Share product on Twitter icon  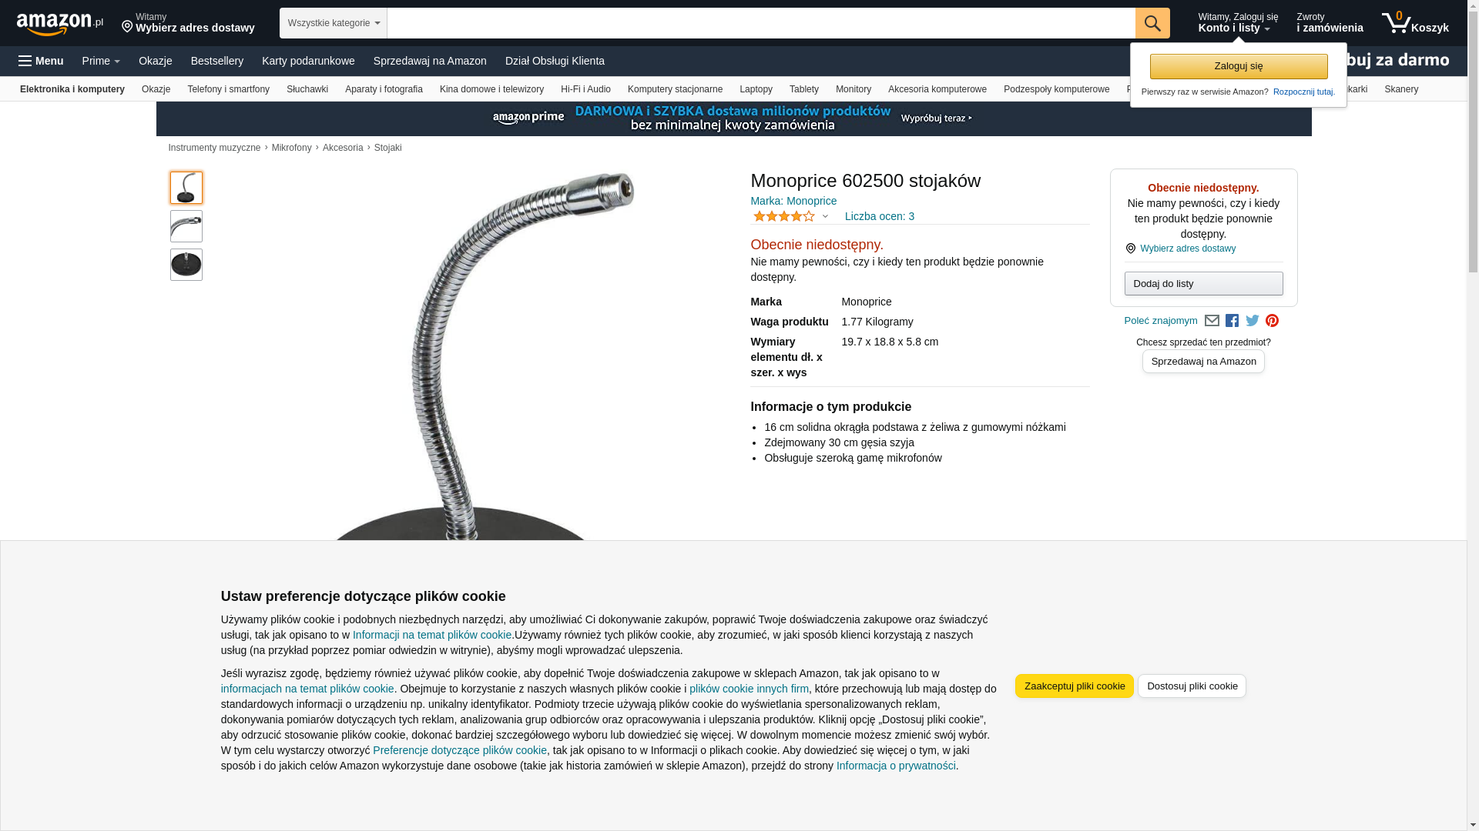1252,321
